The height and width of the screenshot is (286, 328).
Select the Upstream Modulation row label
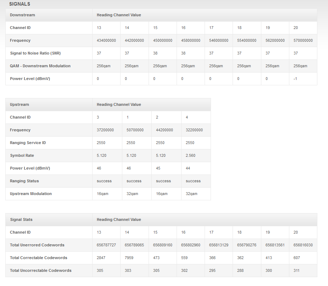point(31,194)
